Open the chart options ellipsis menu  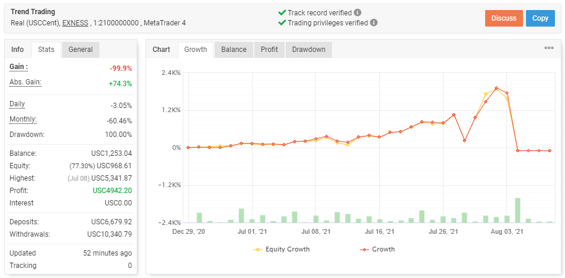coord(548,48)
